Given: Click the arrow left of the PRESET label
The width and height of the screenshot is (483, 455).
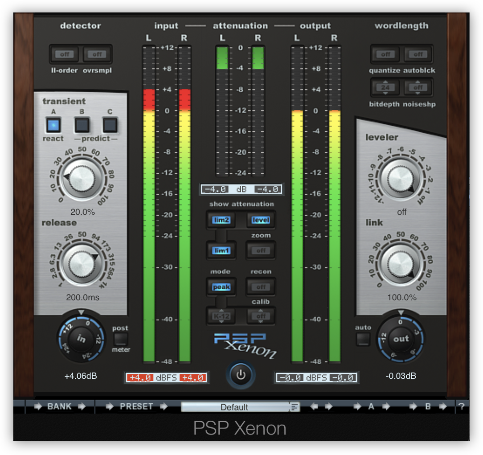Looking at the screenshot, I should [110, 406].
